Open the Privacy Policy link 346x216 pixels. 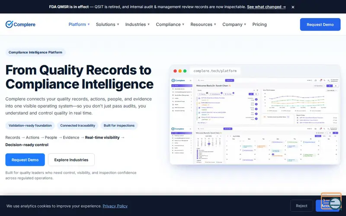pos(115,206)
